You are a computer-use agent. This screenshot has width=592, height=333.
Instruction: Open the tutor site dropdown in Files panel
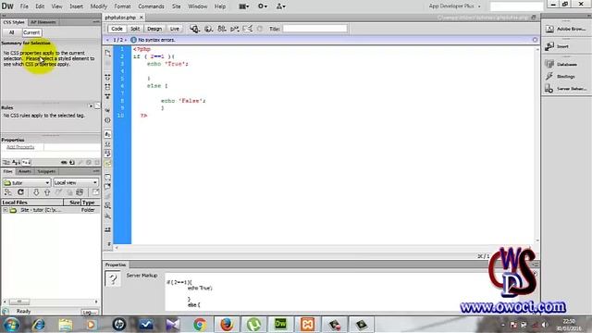click(27, 182)
